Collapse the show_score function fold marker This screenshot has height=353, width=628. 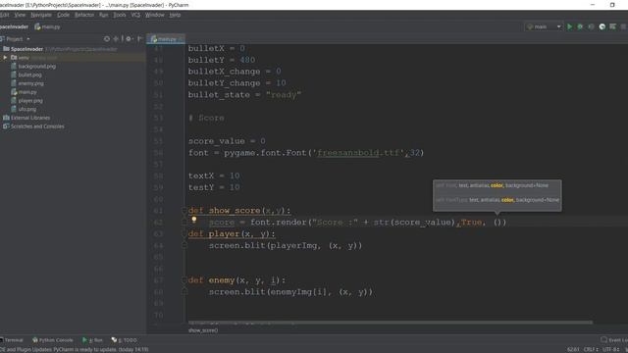pos(184,211)
